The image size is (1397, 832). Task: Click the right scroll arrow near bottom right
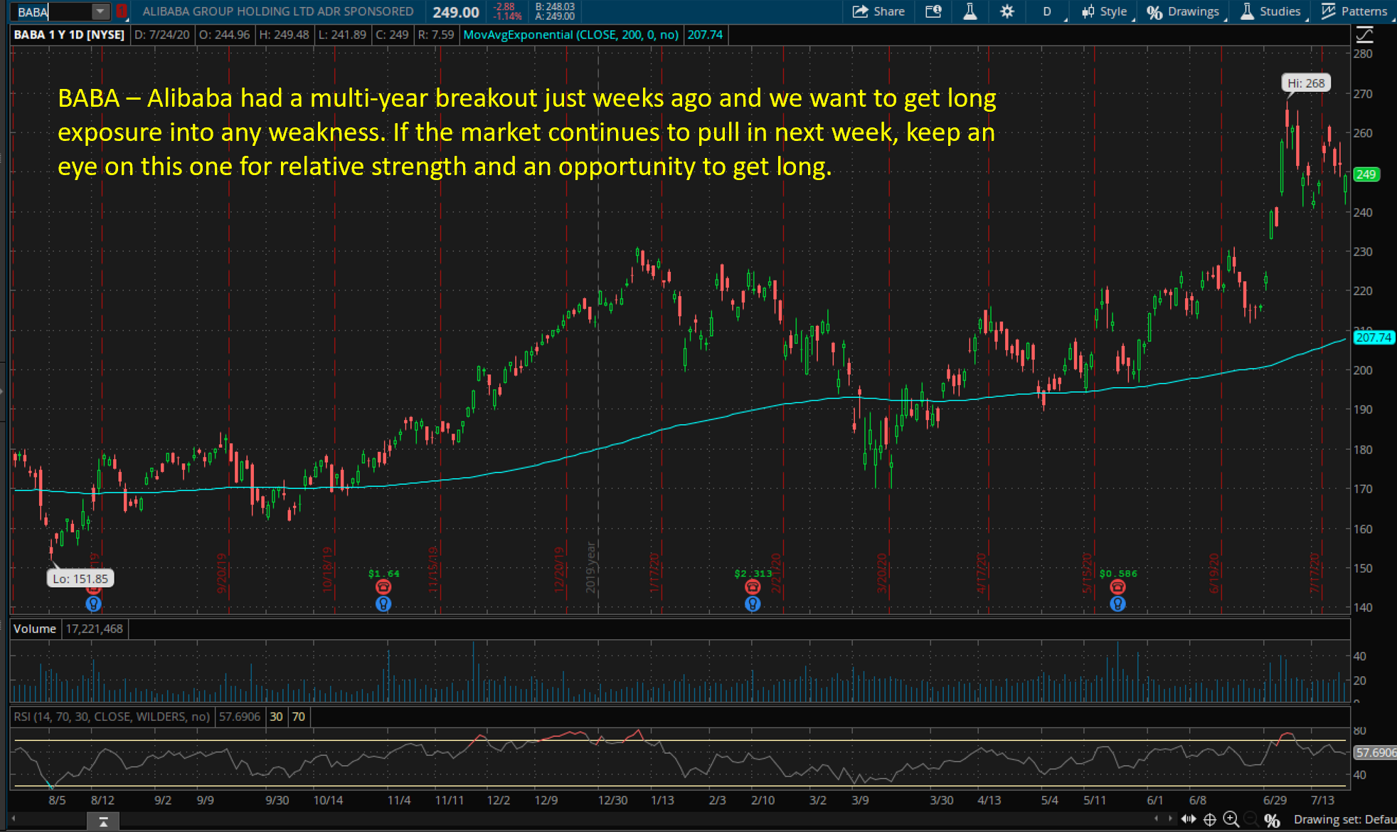[x=1171, y=819]
